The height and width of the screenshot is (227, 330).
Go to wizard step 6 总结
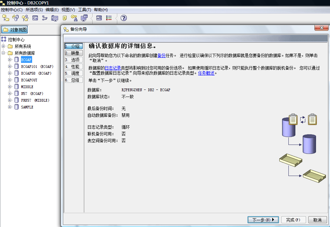pyautogui.click(x=74, y=80)
